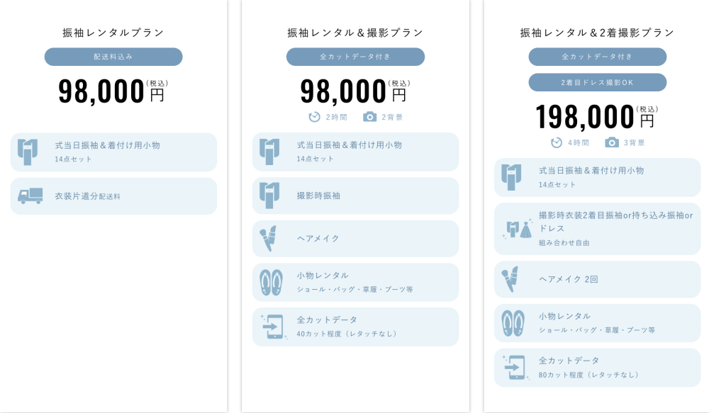Image resolution: width=709 pixels, height=413 pixels.
Task: Click the kimono icon in the 振袖レンタルプラン card
Action: click(27, 152)
